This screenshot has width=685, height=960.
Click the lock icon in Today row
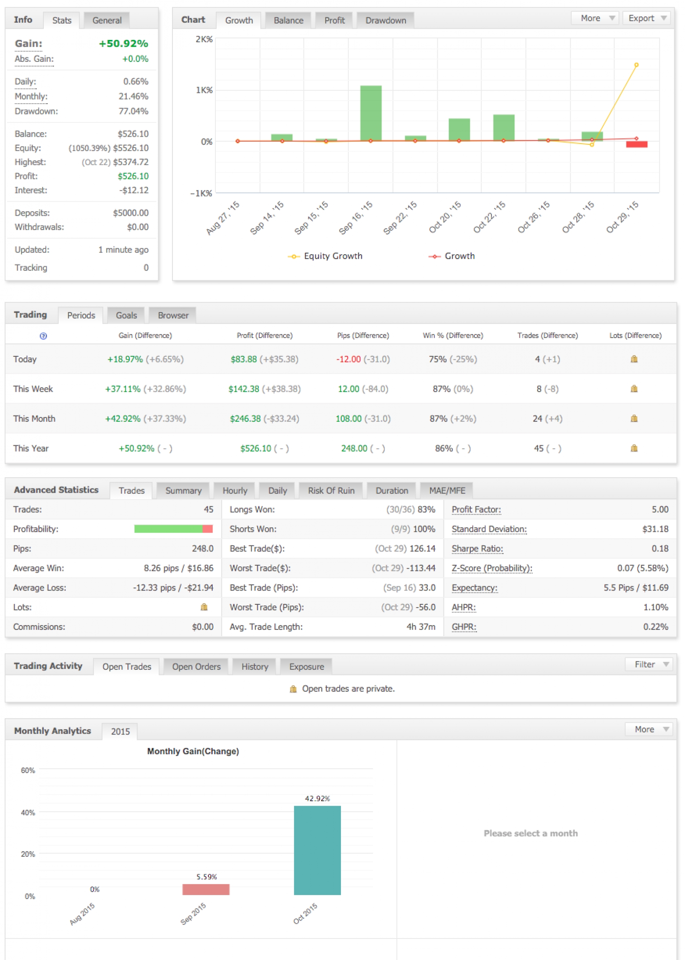tap(634, 359)
